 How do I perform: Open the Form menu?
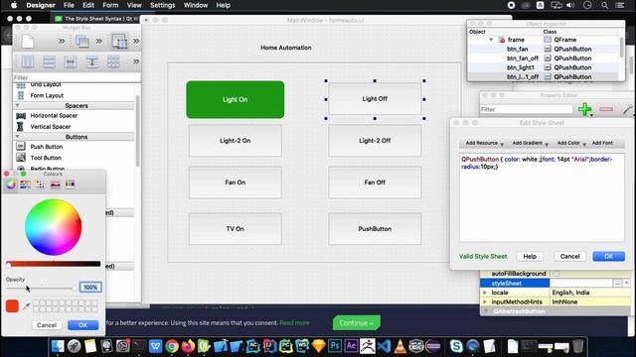point(110,5)
